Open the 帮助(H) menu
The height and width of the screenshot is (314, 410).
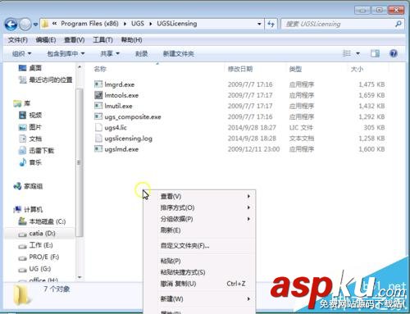coord(131,40)
